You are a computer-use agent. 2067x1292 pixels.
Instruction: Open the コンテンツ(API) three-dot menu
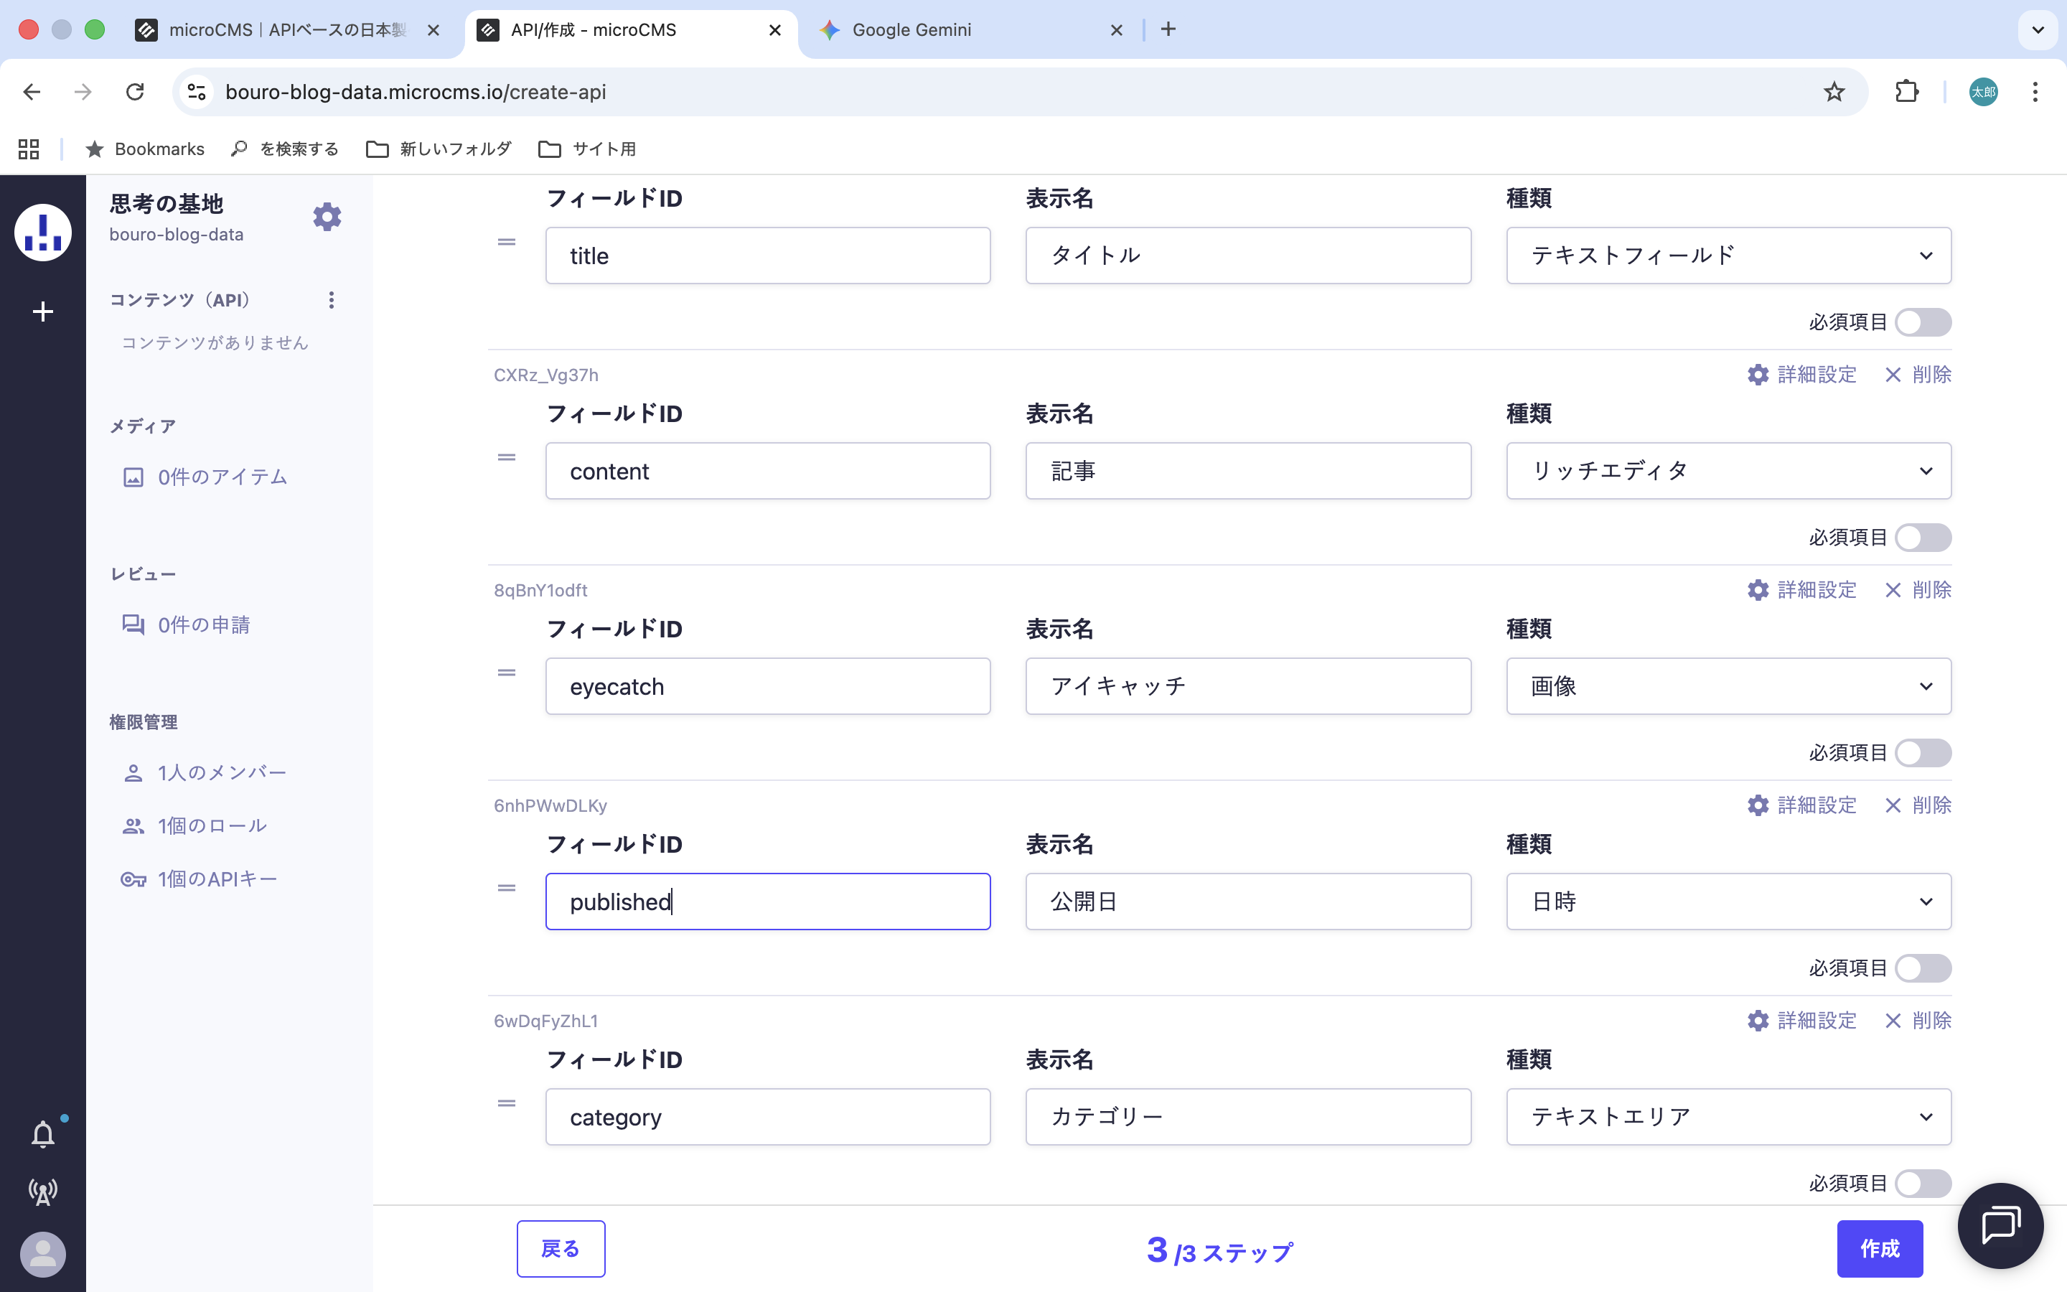[332, 300]
